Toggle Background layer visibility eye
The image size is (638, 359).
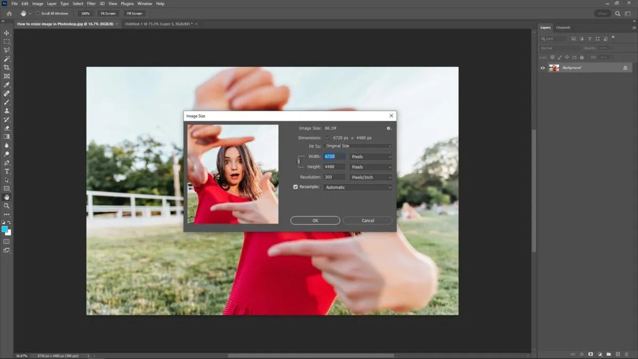pos(543,68)
